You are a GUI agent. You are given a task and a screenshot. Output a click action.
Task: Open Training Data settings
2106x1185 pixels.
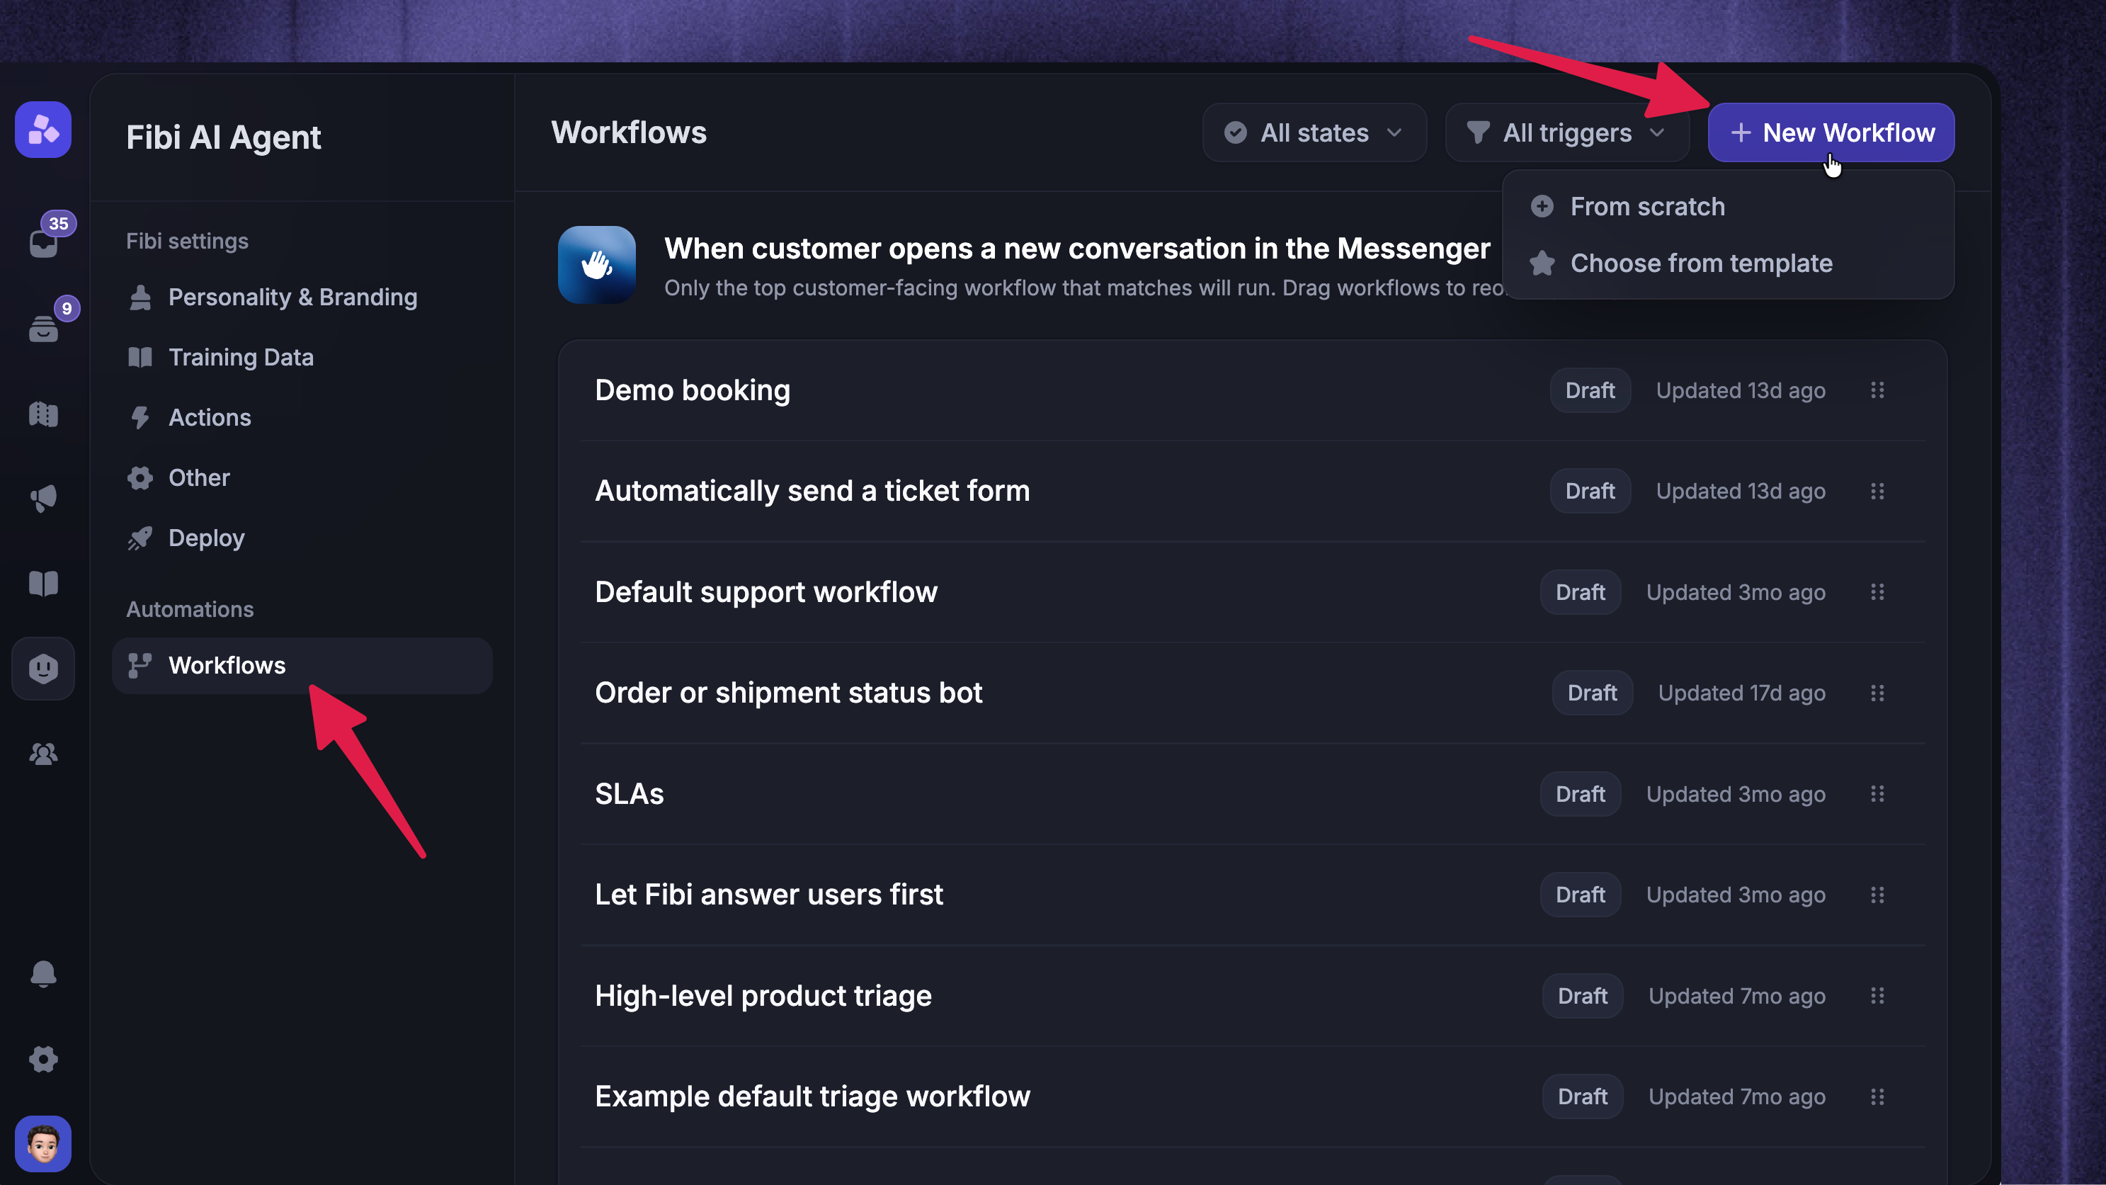(x=302, y=358)
